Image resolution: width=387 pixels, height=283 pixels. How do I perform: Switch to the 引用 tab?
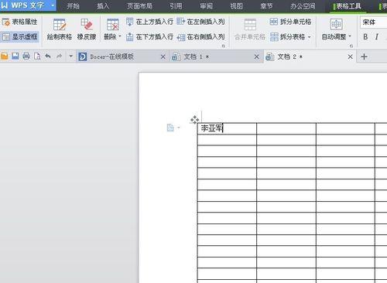176,6
